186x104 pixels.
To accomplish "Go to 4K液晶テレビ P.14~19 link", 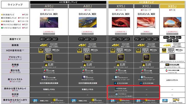I will click(14, 21).
